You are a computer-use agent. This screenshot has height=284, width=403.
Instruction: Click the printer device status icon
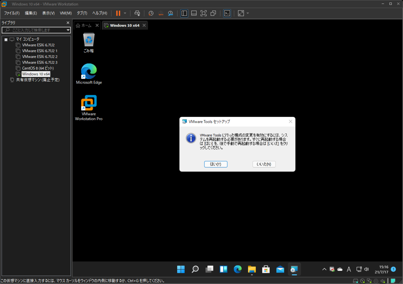coord(376,281)
